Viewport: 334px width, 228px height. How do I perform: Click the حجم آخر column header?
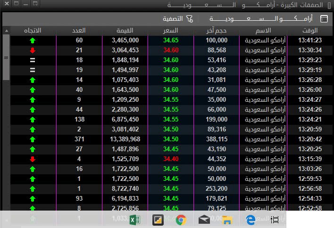pos(216,31)
